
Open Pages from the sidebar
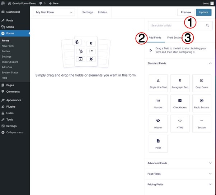(15, 85)
